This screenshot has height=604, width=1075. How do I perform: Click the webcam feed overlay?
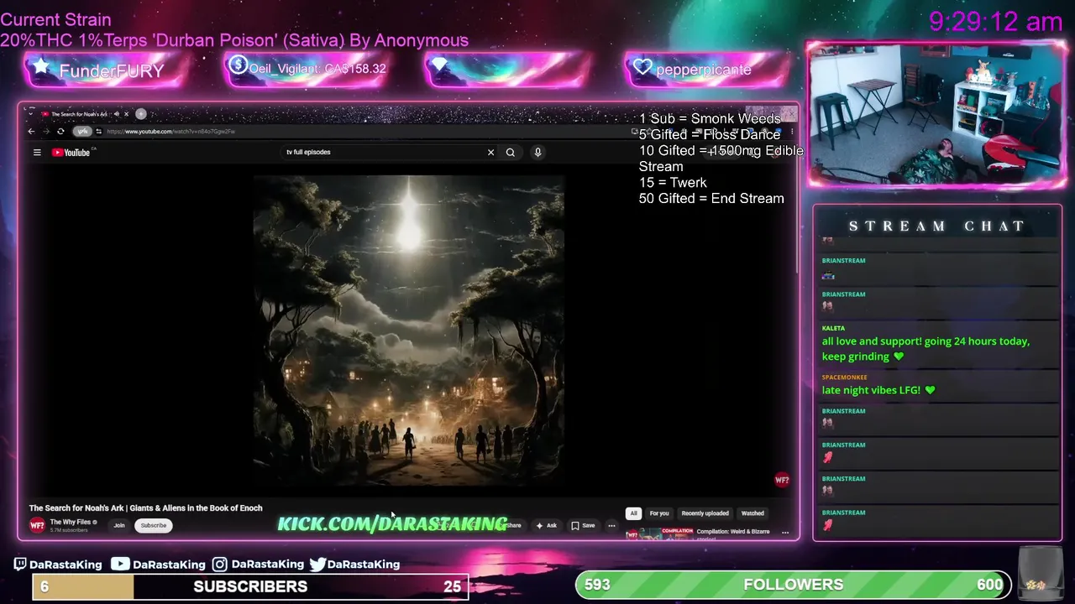(936, 114)
